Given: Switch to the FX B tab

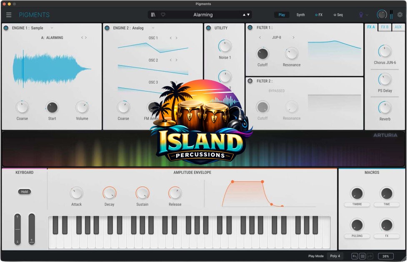Looking at the screenshot, I should 385,27.
